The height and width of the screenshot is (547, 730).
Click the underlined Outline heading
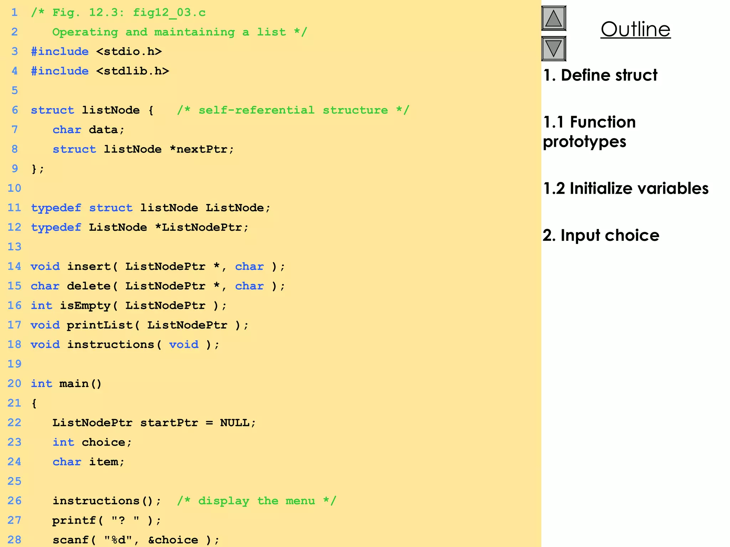(x=636, y=29)
